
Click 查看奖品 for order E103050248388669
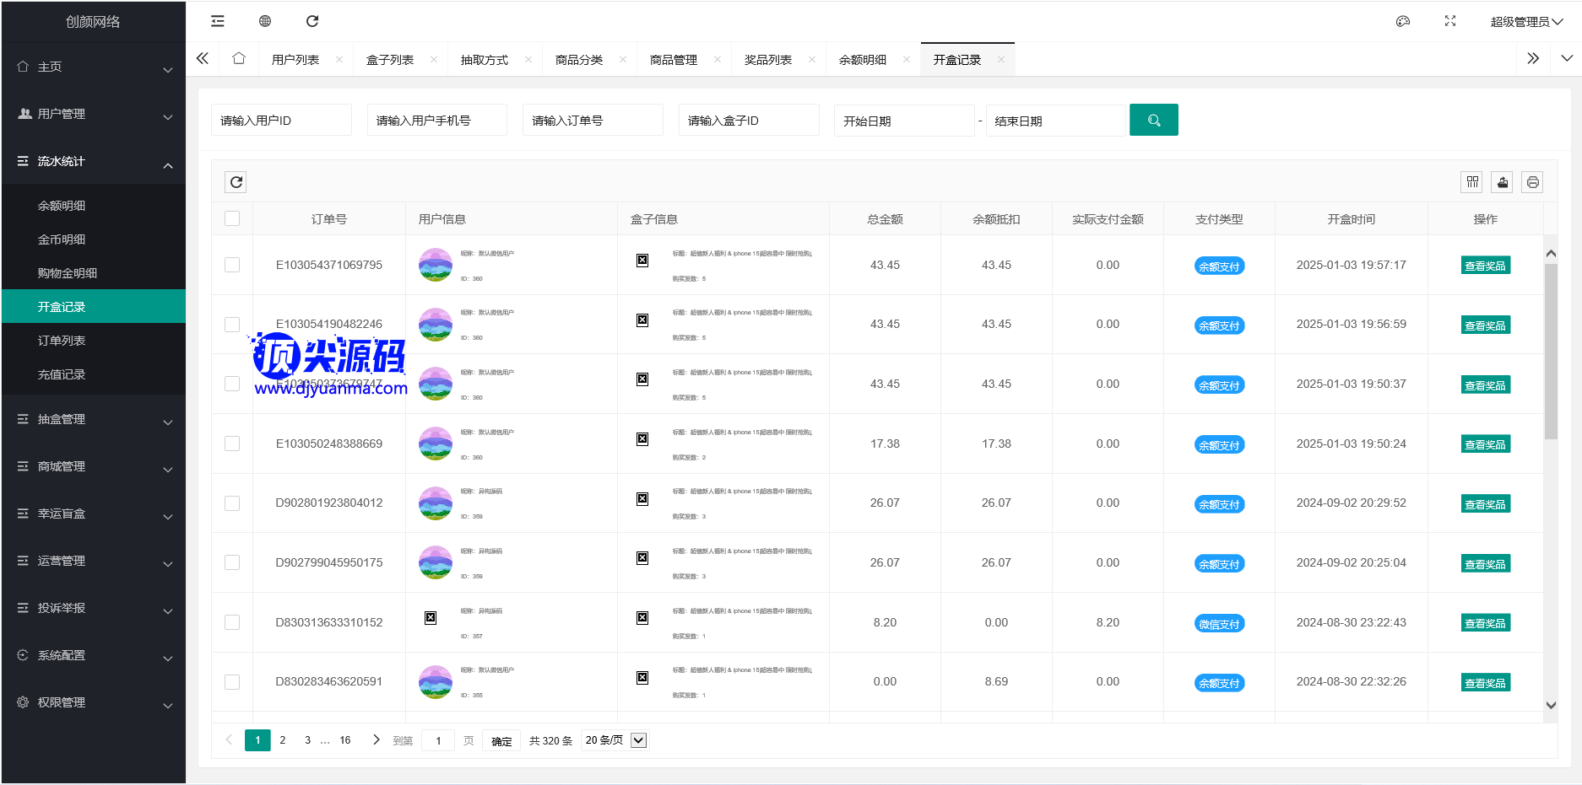click(1485, 444)
